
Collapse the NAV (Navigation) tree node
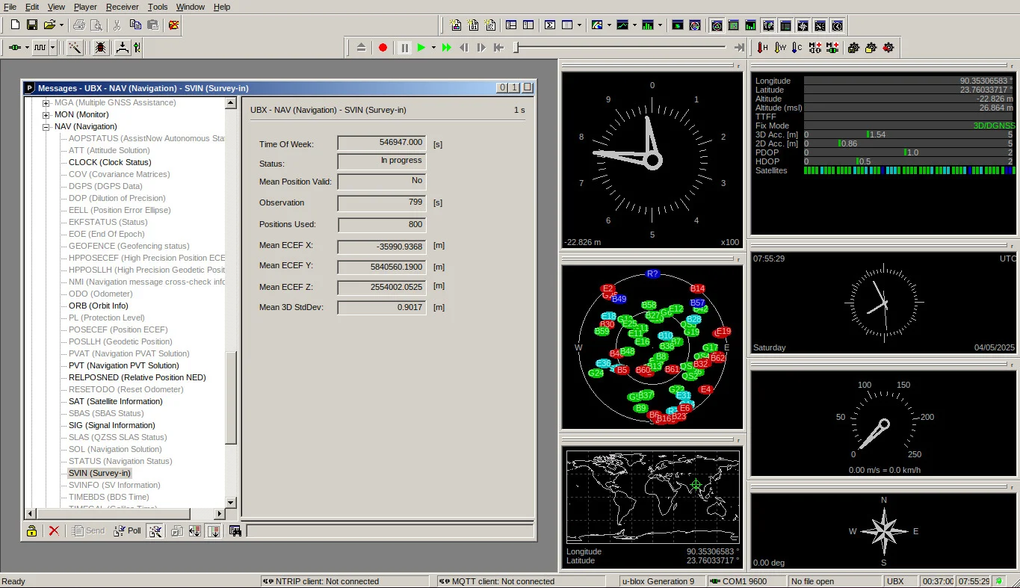tap(46, 126)
